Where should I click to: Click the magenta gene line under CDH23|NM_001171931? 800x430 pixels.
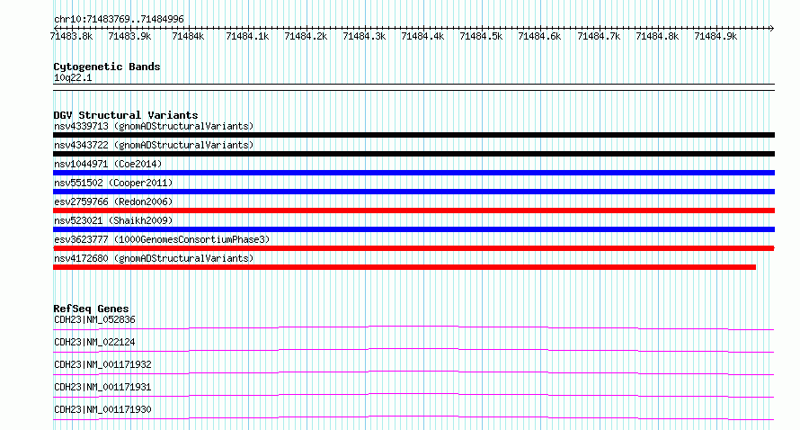(413, 394)
